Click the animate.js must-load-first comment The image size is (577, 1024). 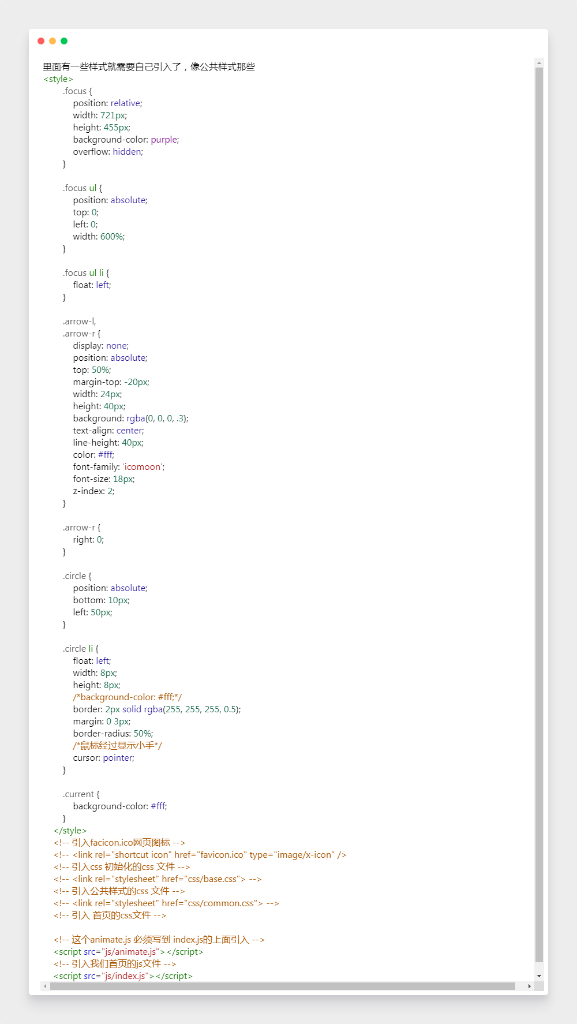(159, 940)
